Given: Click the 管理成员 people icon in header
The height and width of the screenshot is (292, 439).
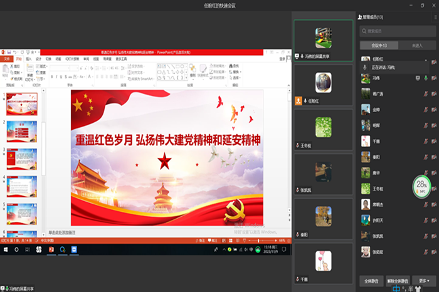Looking at the screenshot, I should 359,18.
